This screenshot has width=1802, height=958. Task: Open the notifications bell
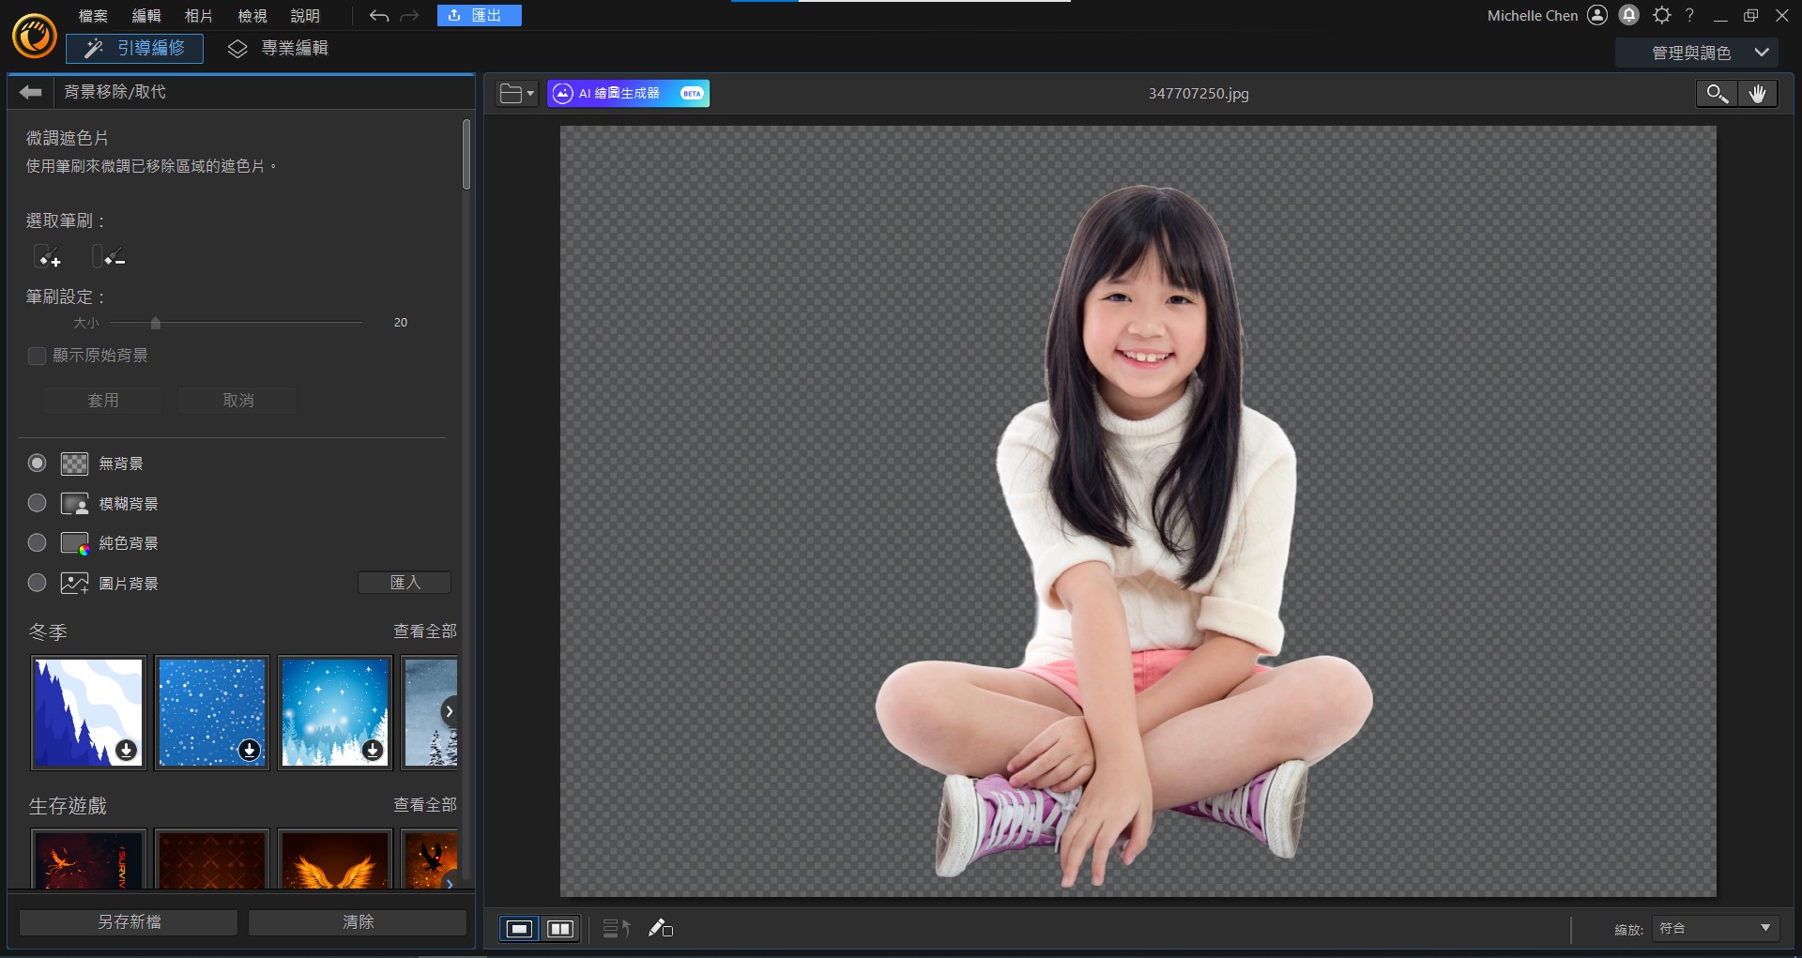point(1629,15)
